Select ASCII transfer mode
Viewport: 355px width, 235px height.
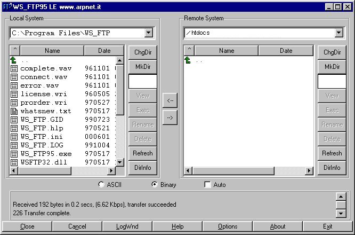102,185
